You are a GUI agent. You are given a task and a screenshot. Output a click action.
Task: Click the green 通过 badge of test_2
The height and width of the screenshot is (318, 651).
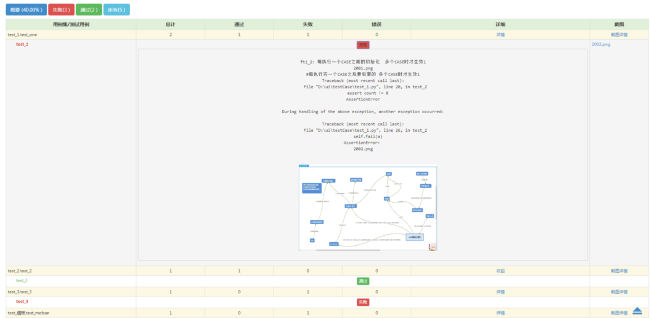[363, 281]
